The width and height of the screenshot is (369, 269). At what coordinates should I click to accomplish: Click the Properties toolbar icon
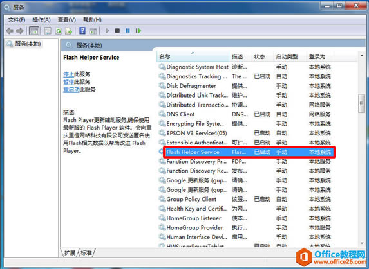pos(48,31)
